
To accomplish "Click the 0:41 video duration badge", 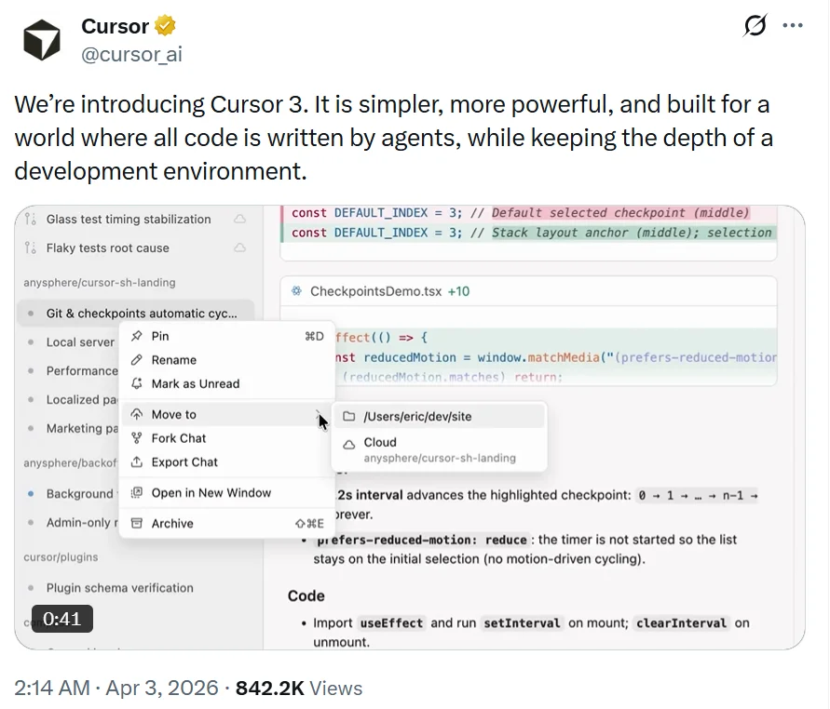I will (62, 619).
